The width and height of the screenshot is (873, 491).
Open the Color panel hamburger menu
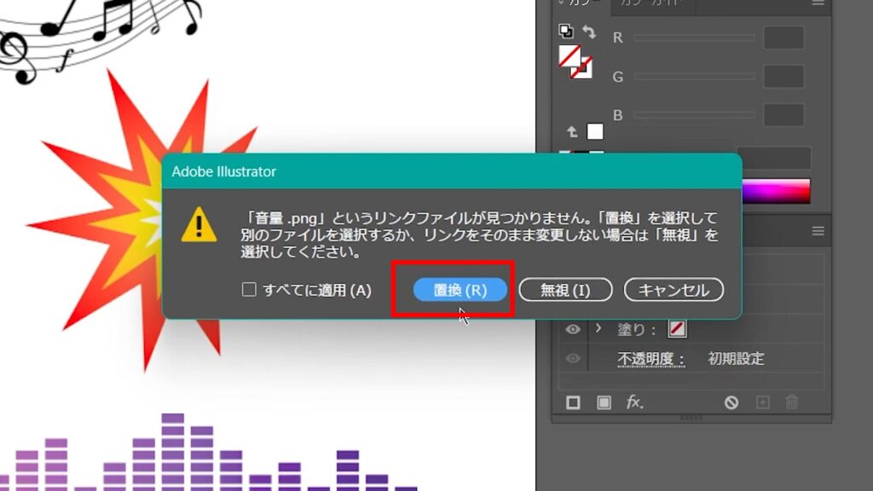coord(818,4)
